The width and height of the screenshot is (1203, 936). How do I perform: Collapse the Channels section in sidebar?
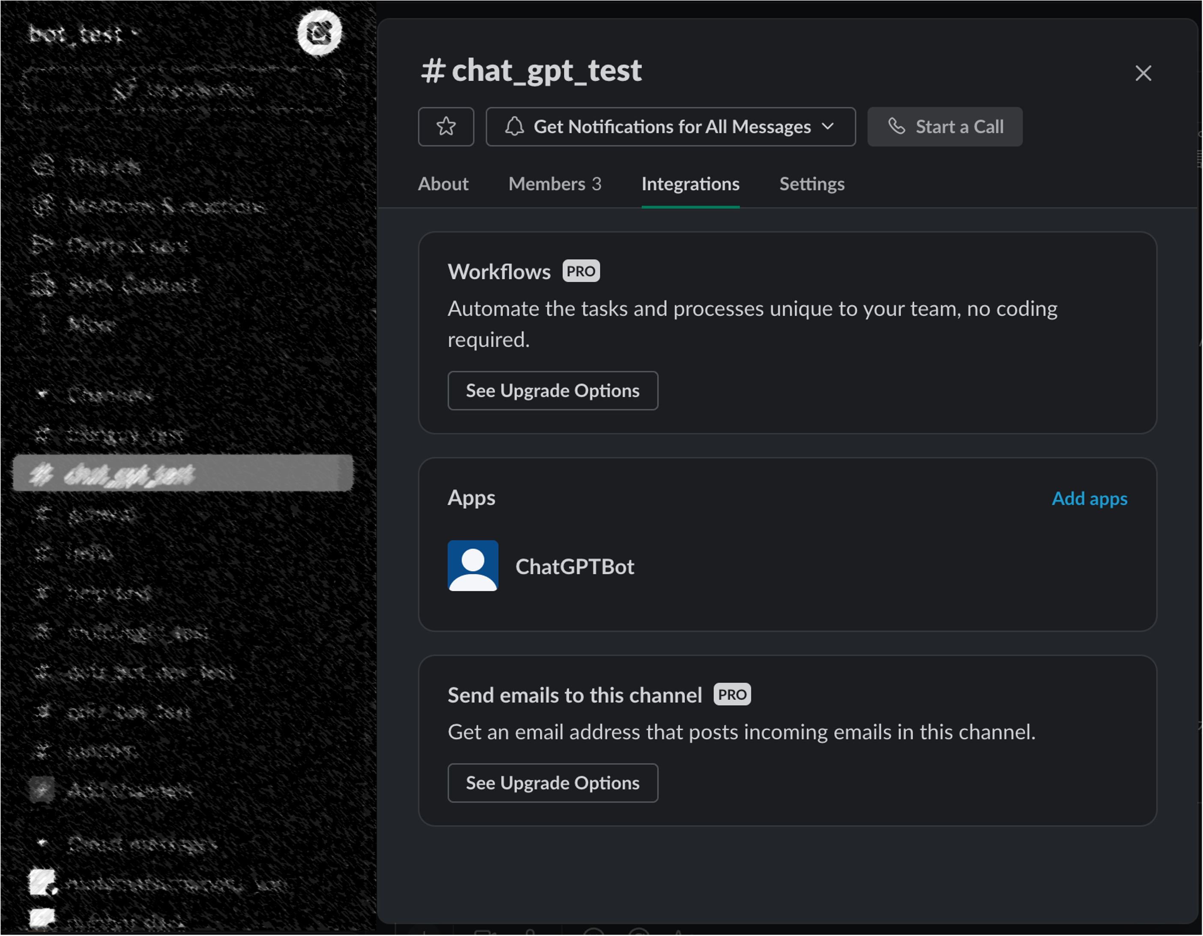(42, 394)
